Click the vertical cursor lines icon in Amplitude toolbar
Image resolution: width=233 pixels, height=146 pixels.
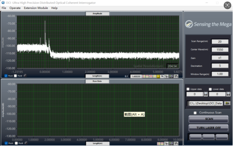pos(144,76)
